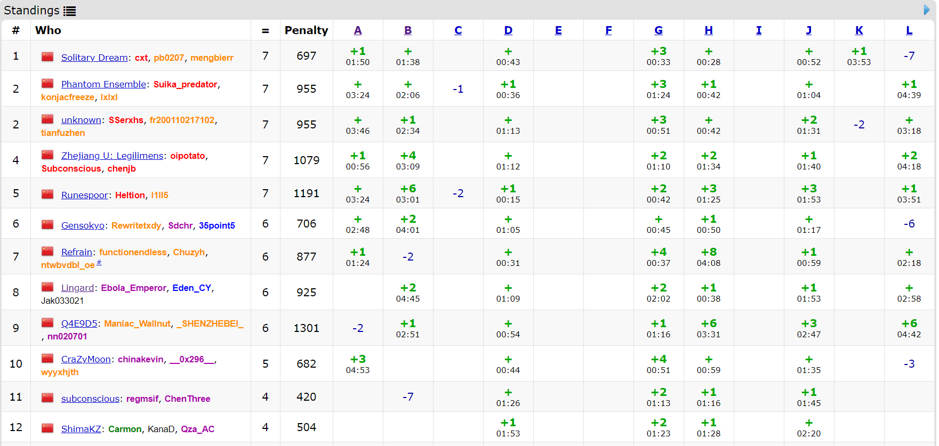Open the Solitary Dream team page
Screen dimensions: 939x446
94,58
